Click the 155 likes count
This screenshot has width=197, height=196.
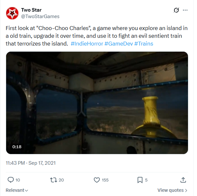105,180
